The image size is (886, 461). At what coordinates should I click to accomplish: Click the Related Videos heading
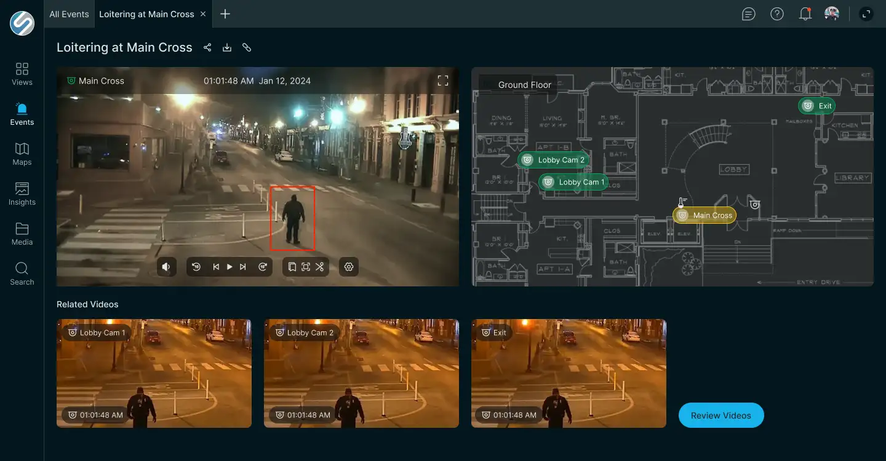(x=87, y=304)
